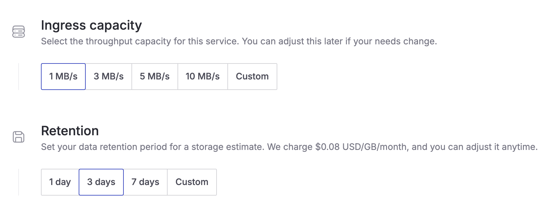
Task: Set ingress capacity to 5 MB/s
Action: click(x=155, y=77)
